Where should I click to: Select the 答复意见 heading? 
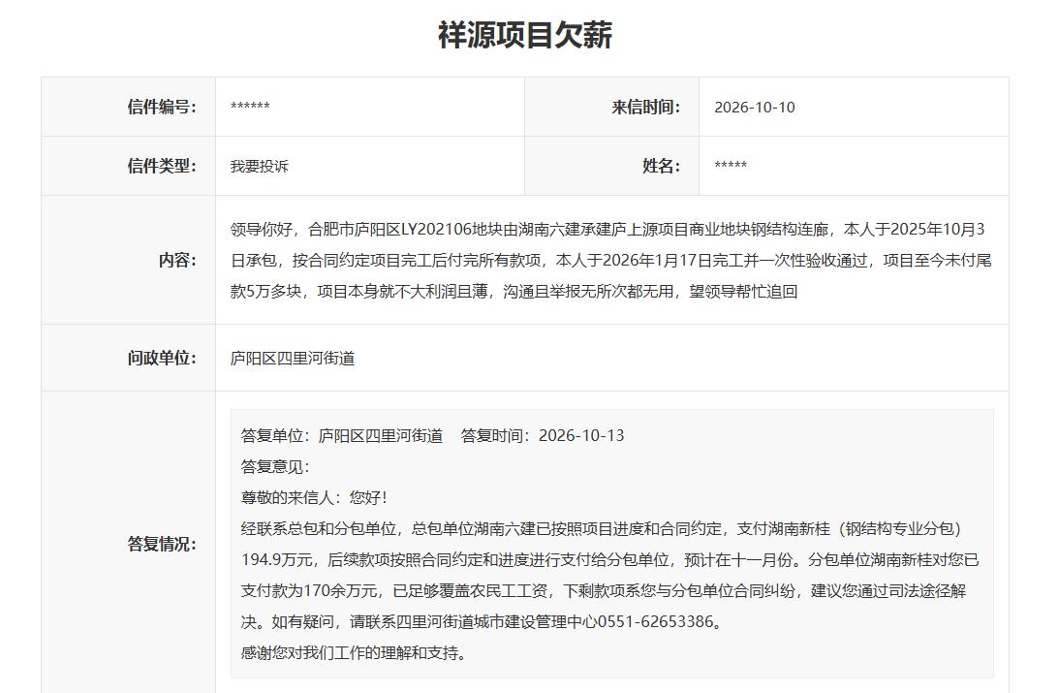[x=275, y=467]
